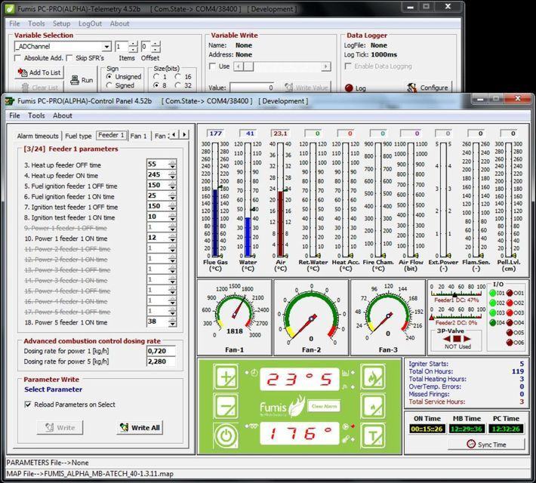
Task: Click the minus button on the Fumis keypad
Action: tap(226, 407)
